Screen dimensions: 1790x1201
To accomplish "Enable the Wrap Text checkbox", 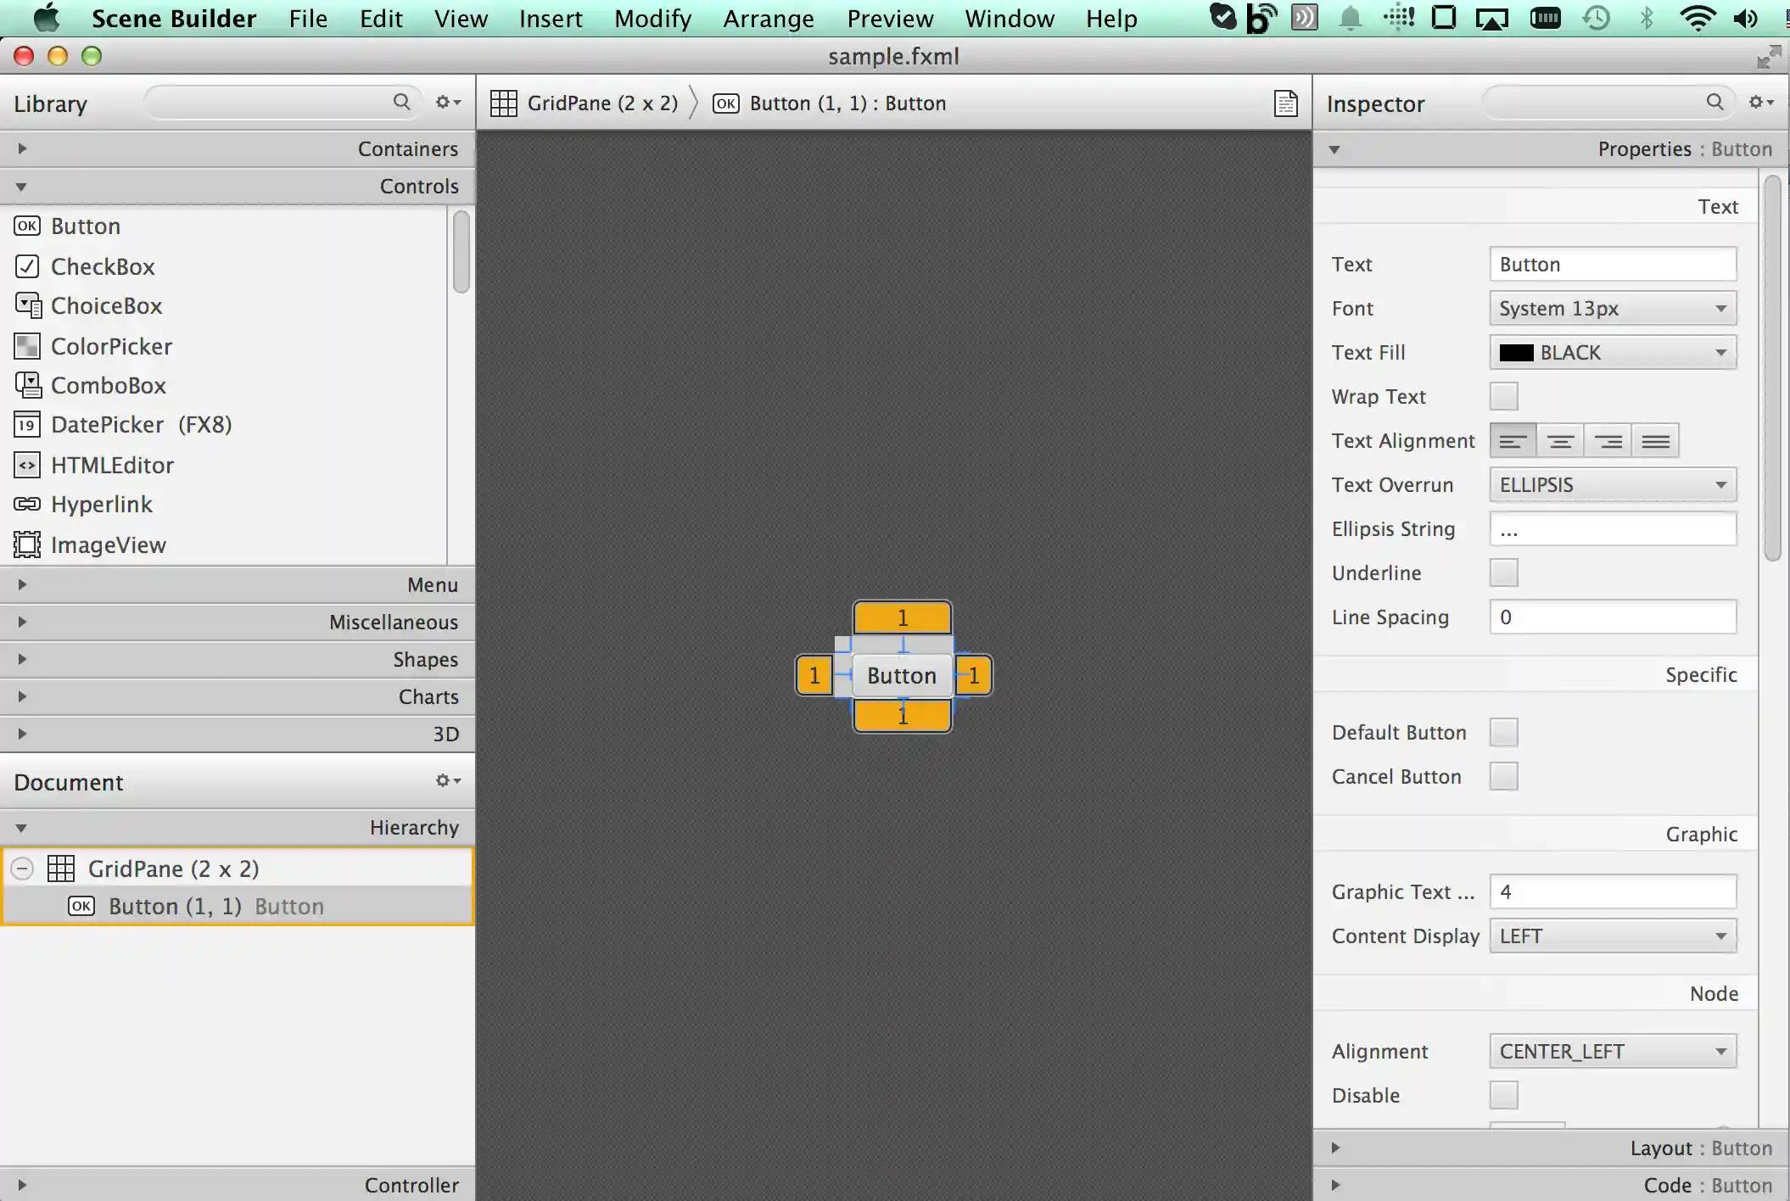I will 1503,397.
